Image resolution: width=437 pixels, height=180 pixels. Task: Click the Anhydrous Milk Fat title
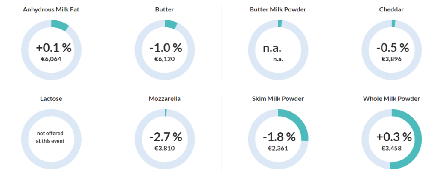(x=51, y=9)
